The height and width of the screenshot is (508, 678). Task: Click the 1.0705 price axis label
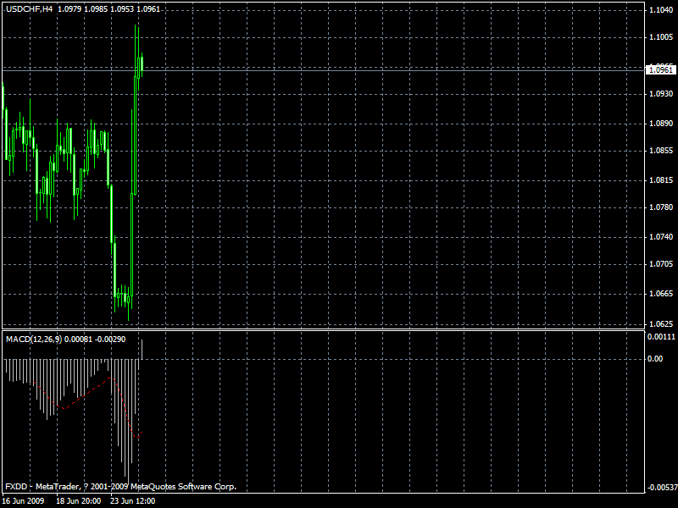[661, 264]
